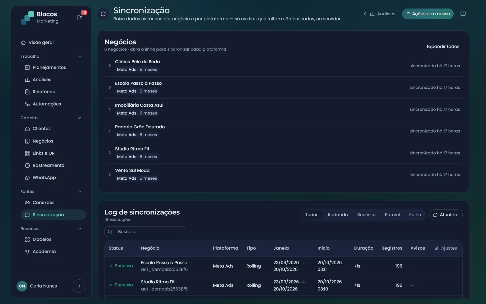This screenshot has width=486, height=304.
Task: Collapse the Carteira sidebar section
Action: (80, 118)
